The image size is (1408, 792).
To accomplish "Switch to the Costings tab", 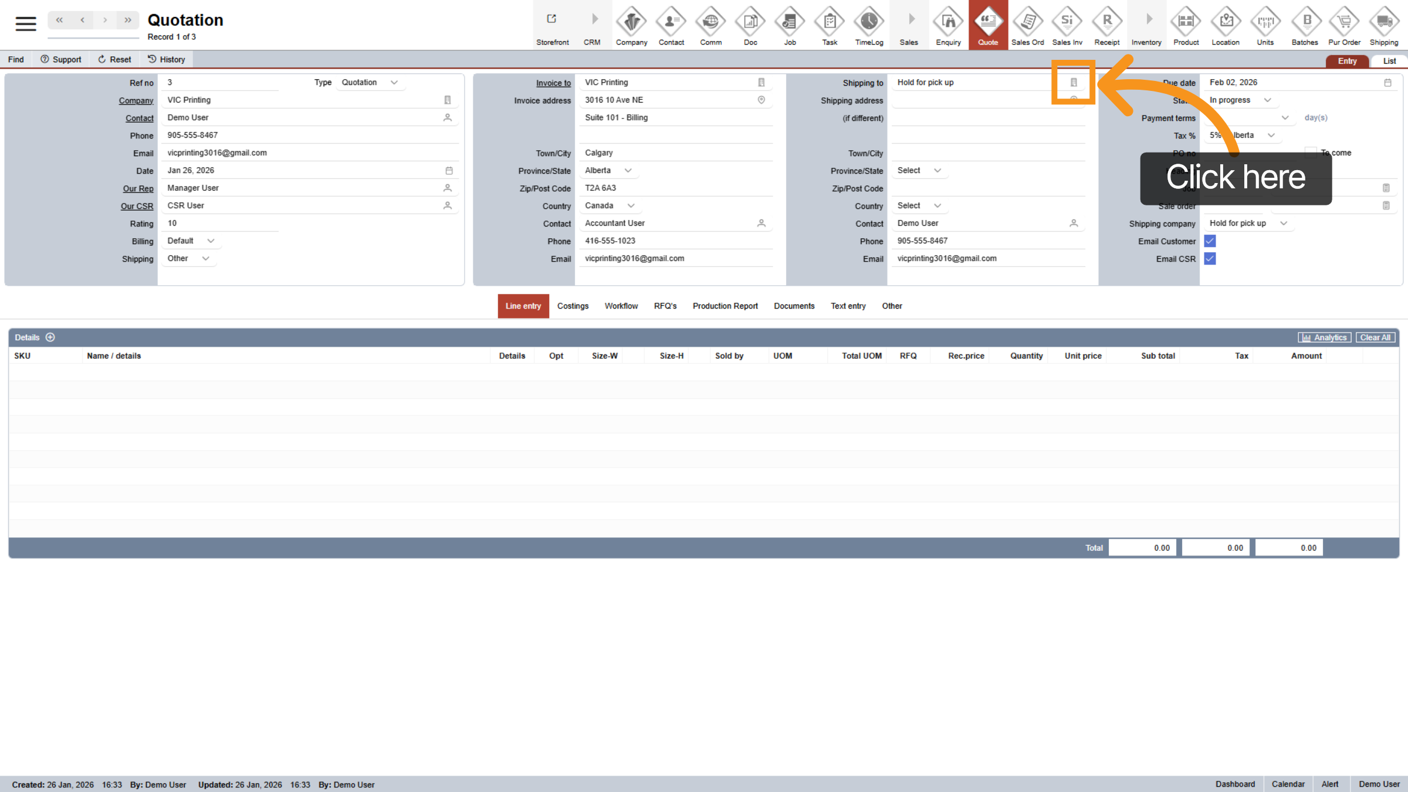I will click(x=573, y=306).
